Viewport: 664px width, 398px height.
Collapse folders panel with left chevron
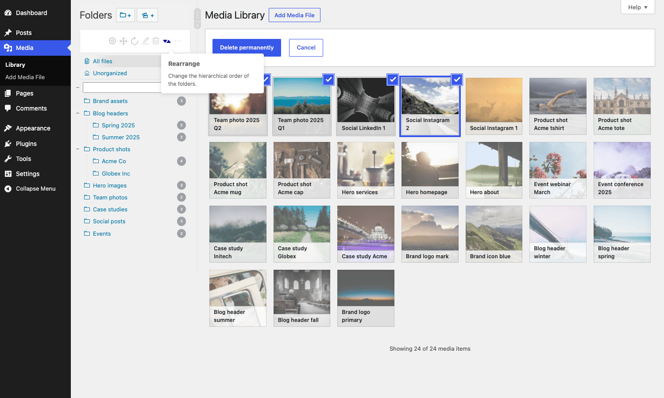[197, 26]
